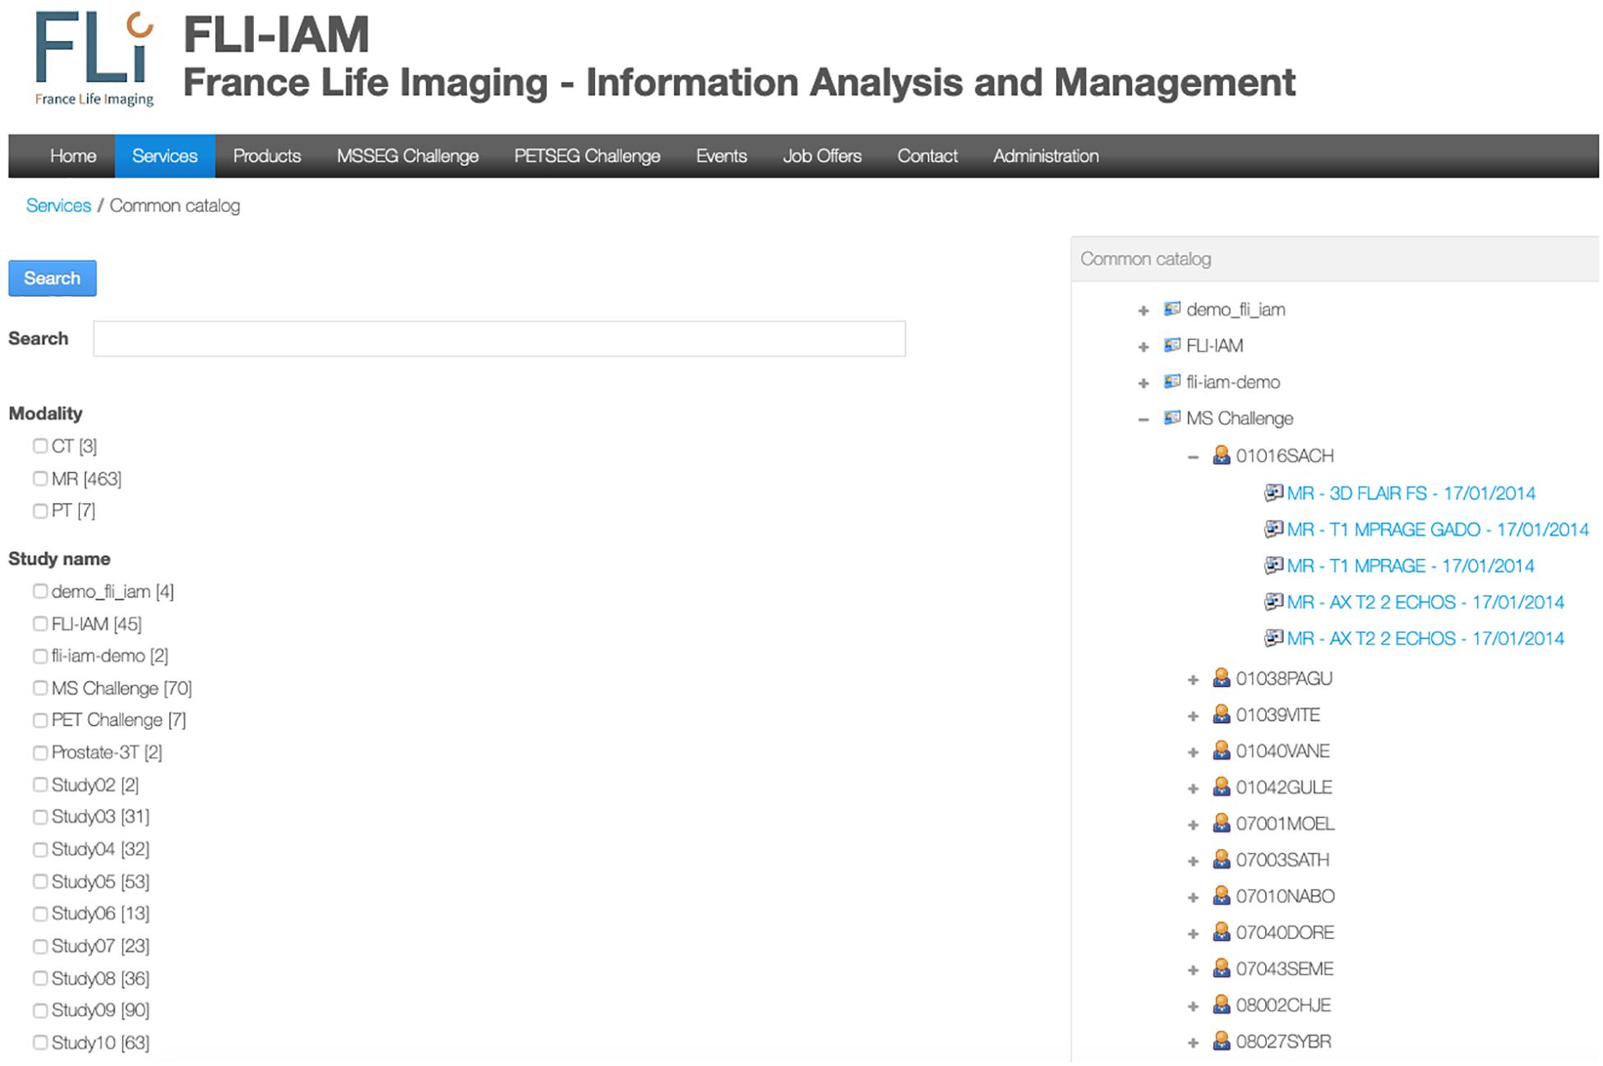The width and height of the screenshot is (1603, 1066).
Task: Click the 07001MOEL patient icon
Action: tap(1222, 823)
